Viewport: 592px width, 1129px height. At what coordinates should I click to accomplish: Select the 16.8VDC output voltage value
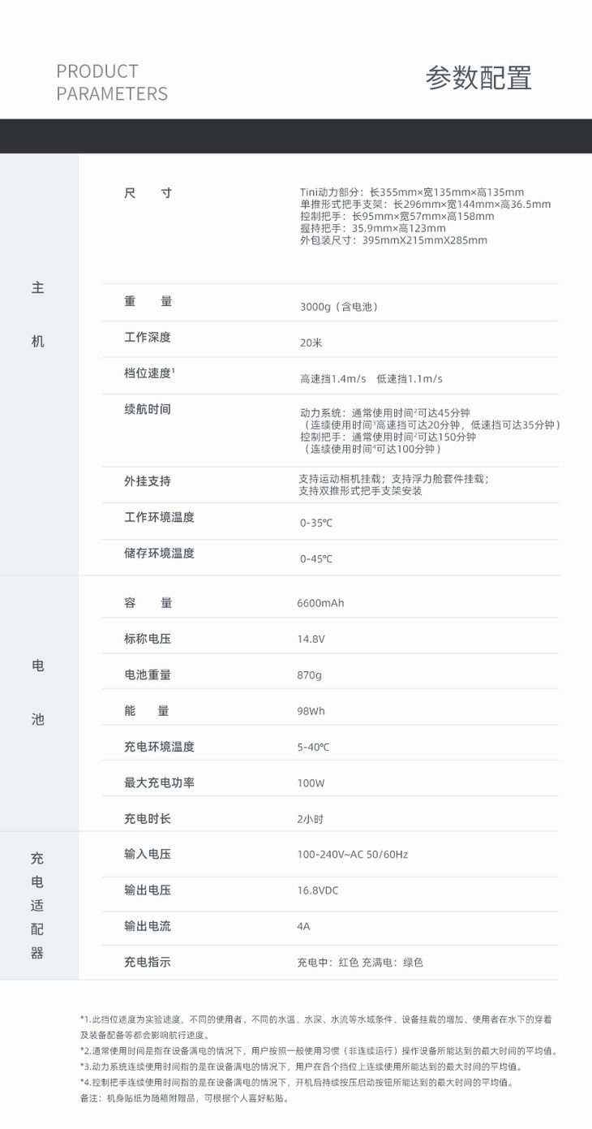[x=318, y=890]
